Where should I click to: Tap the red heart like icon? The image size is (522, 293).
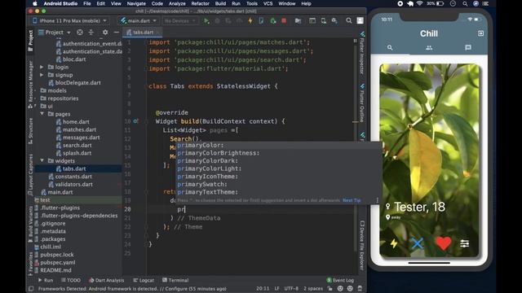(443, 243)
